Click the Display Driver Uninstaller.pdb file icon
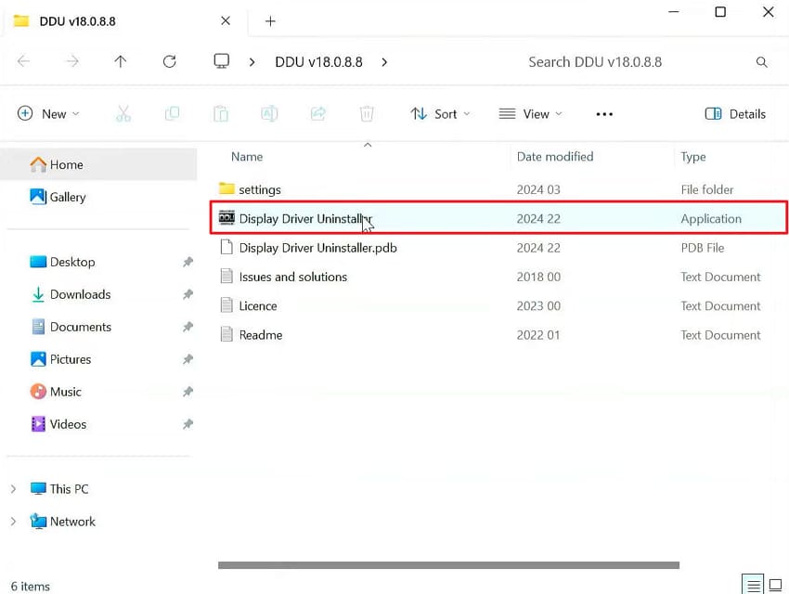 pos(226,247)
